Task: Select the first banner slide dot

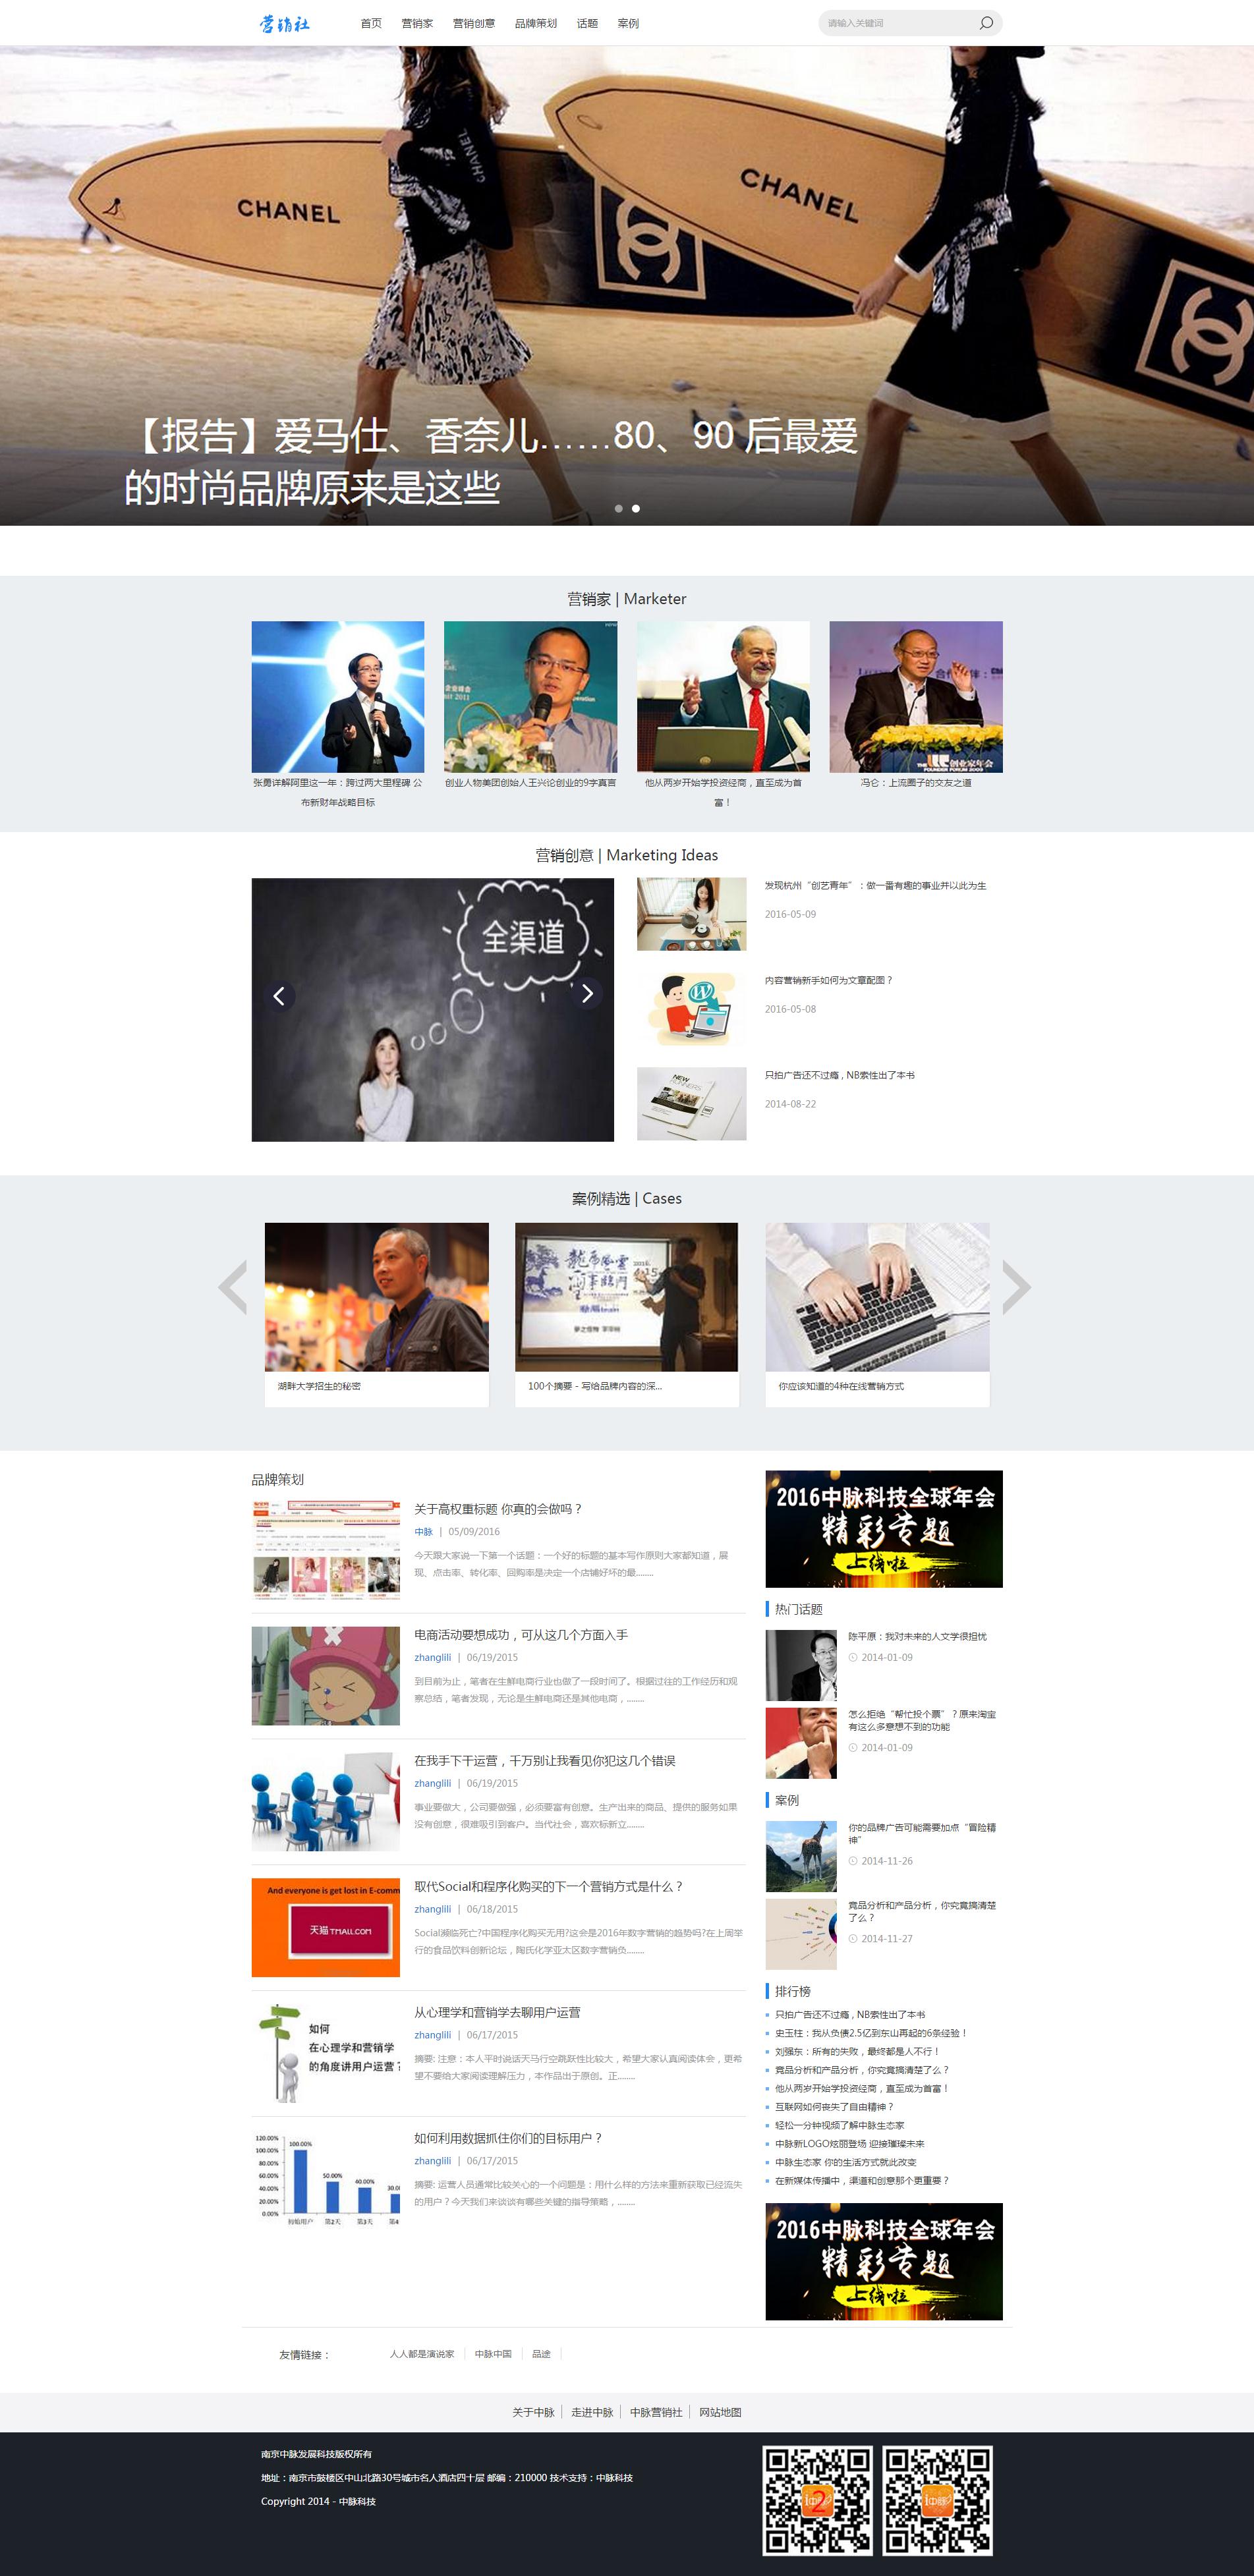Action: click(619, 509)
